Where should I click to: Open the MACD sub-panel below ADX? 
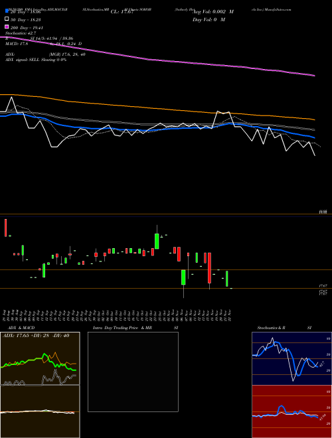pyautogui.click(x=40, y=411)
